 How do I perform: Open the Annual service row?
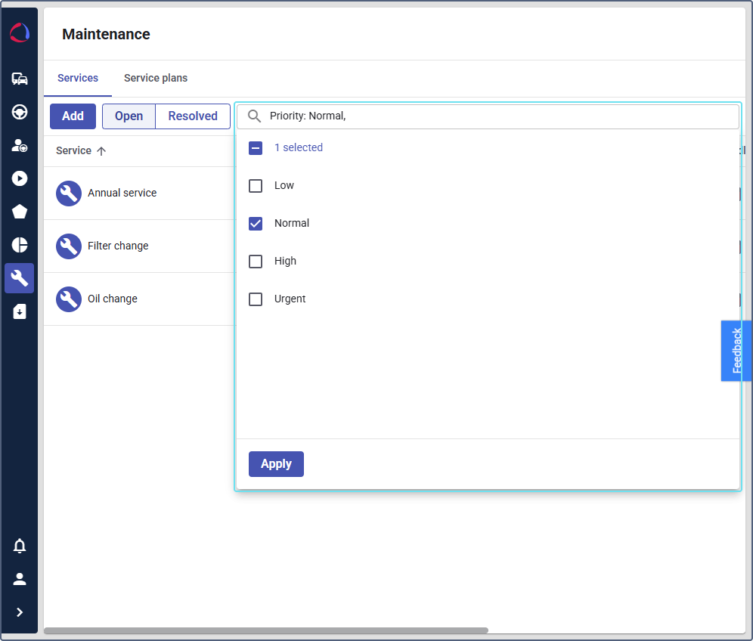[139, 193]
